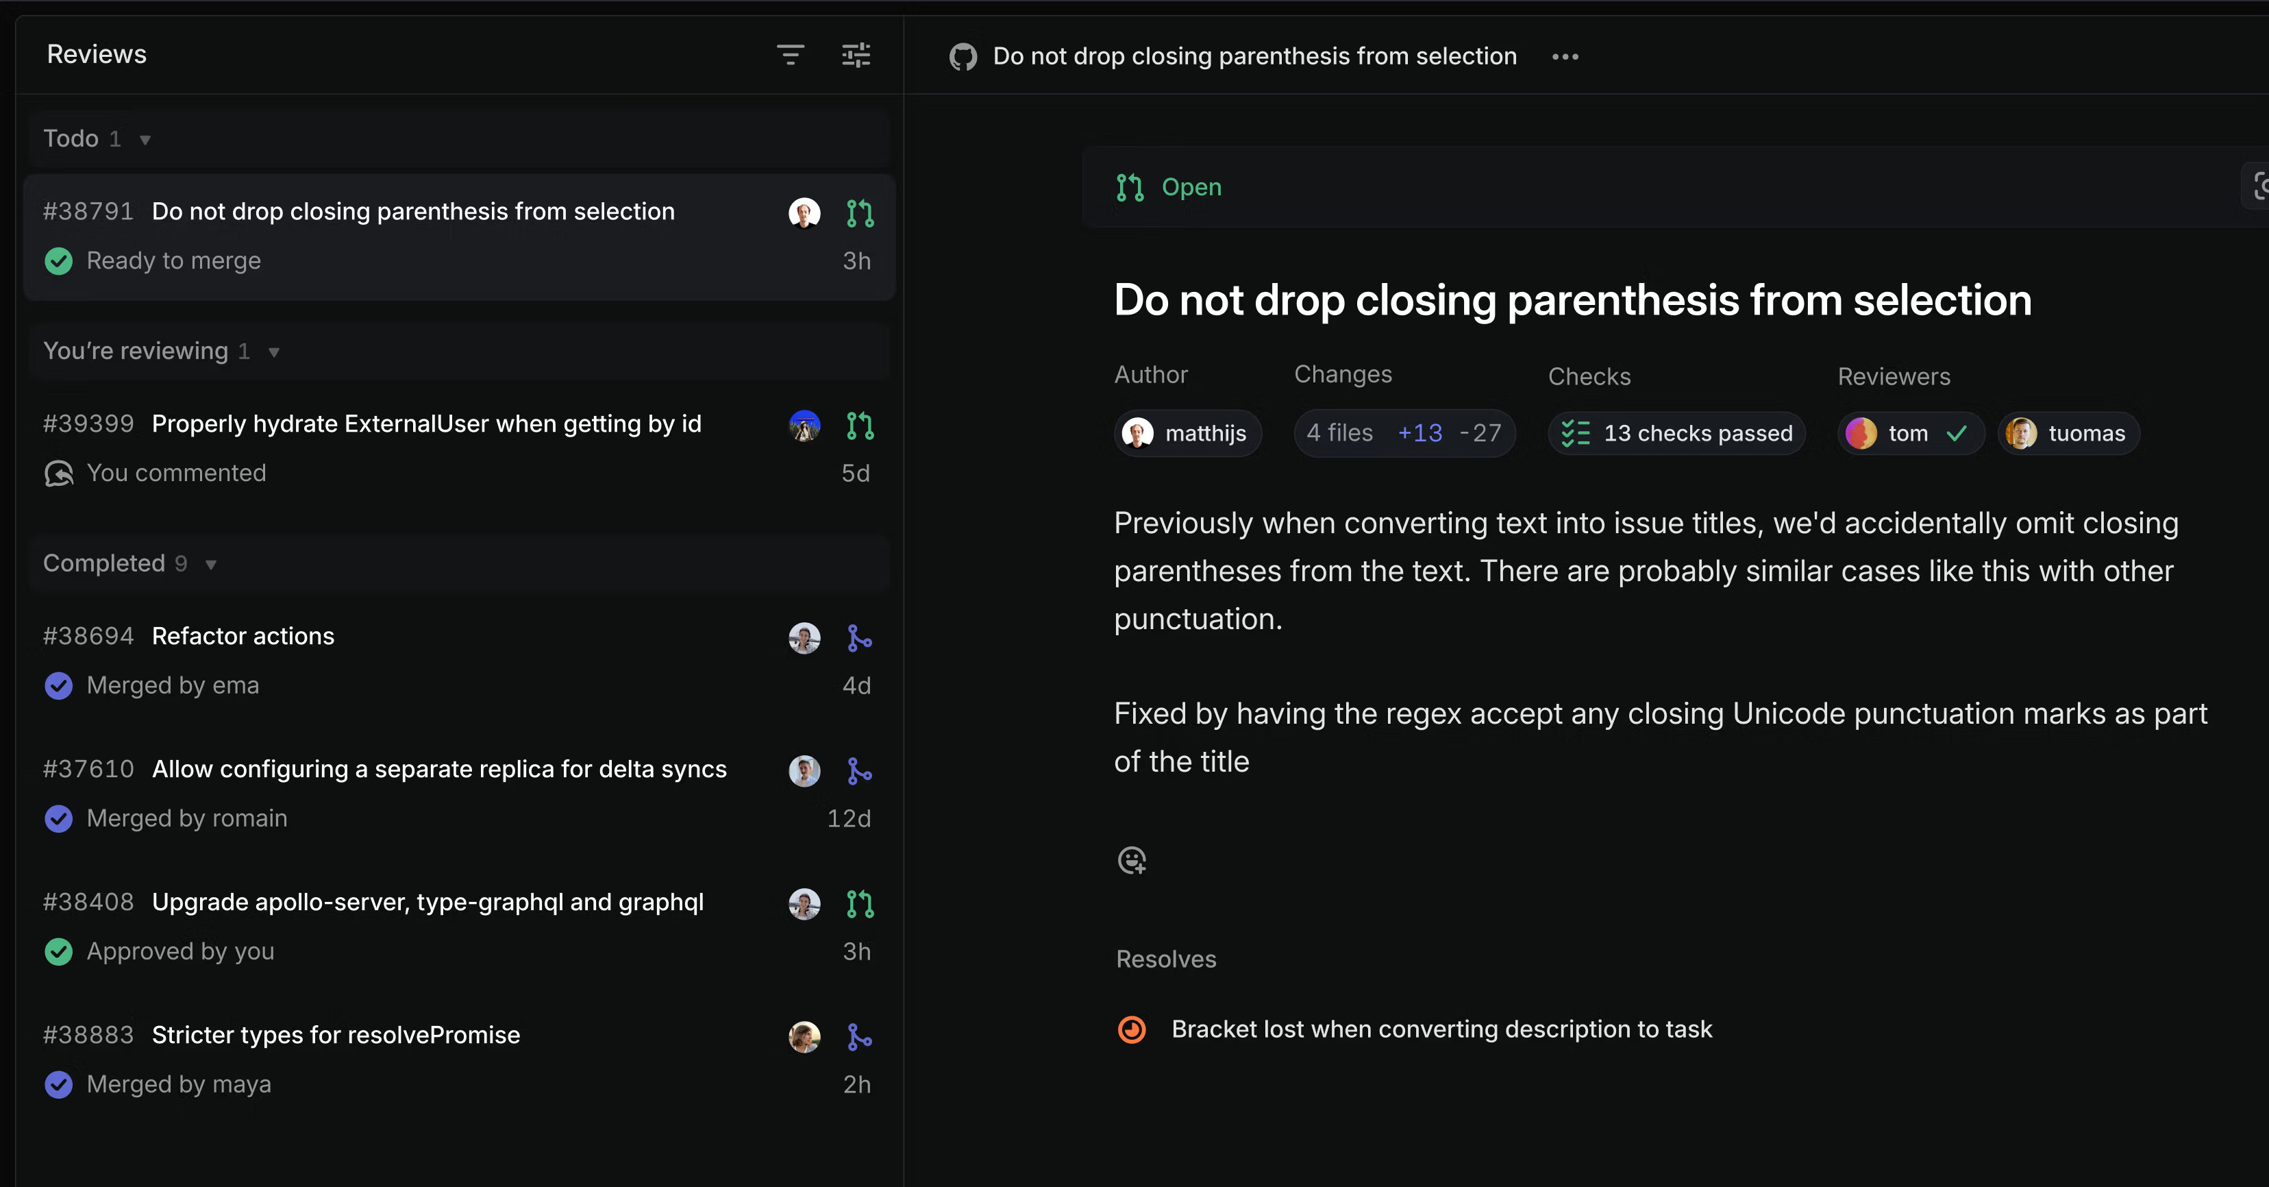
Task: Open PR #39399 Properly hydrate ExternalUser
Action: (460, 450)
